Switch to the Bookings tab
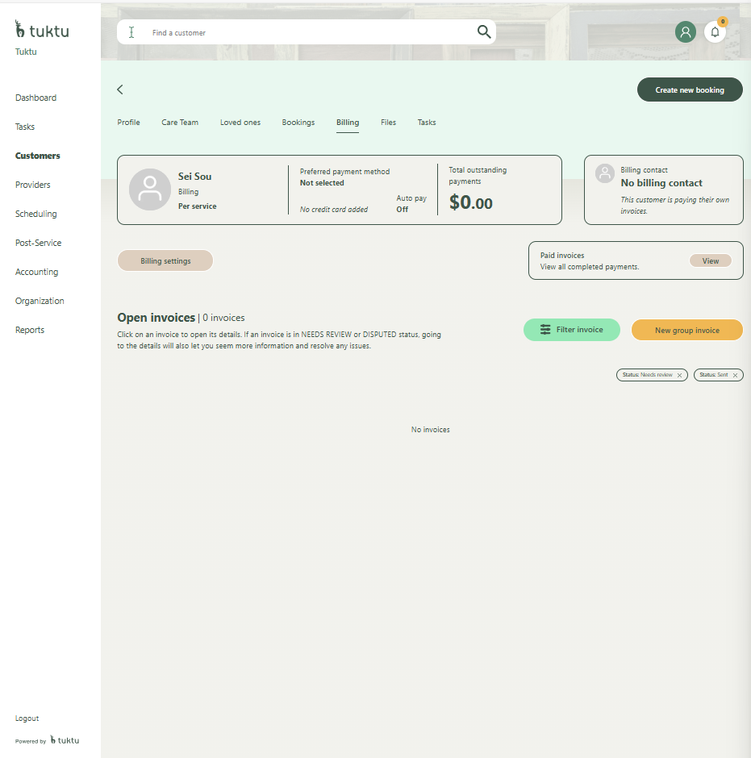This screenshot has height=758, width=751. click(x=298, y=123)
